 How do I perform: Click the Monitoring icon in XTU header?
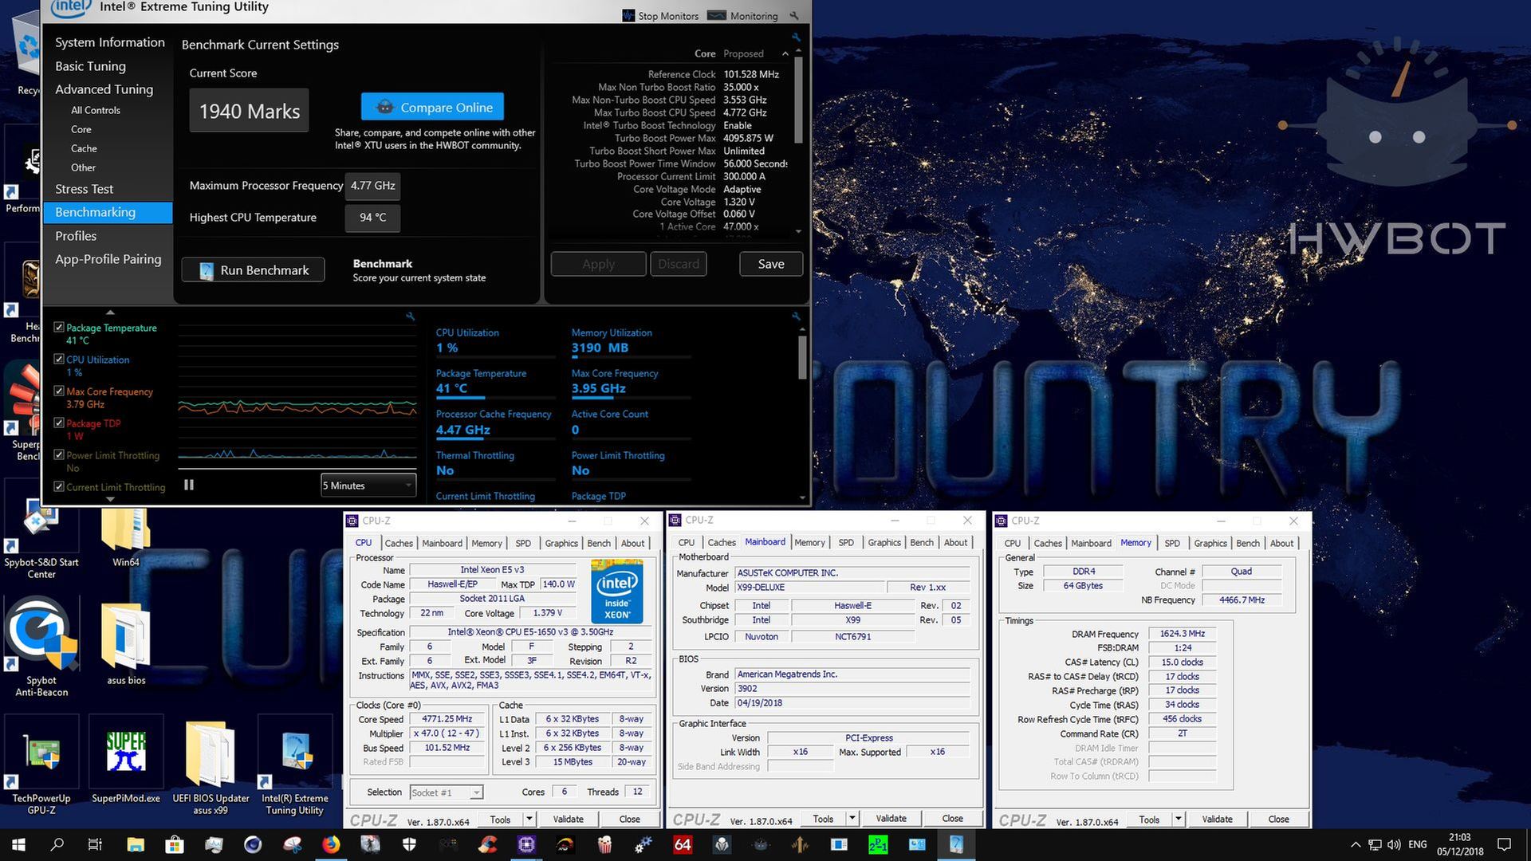coord(716,16)
